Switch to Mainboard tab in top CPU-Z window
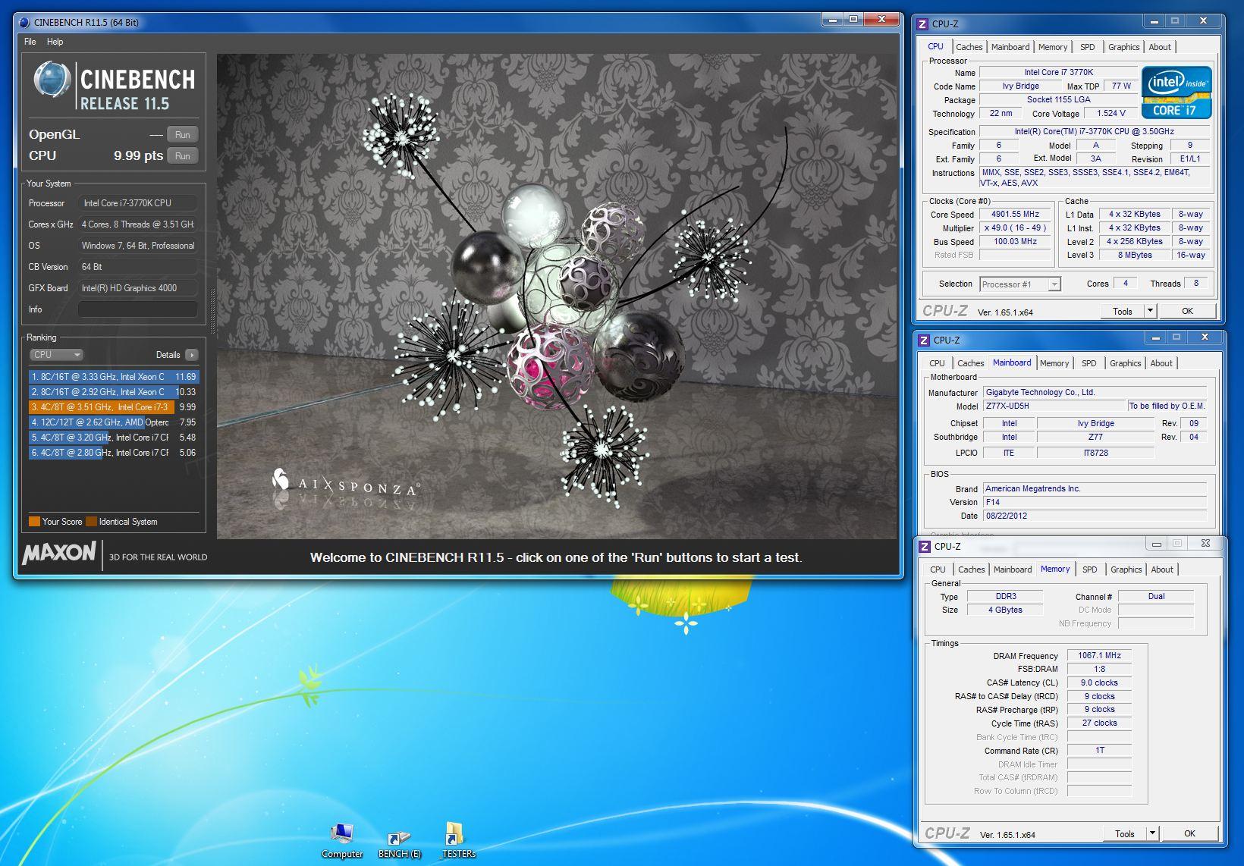Viewport: 1244px width, 866px height. 1010,47
